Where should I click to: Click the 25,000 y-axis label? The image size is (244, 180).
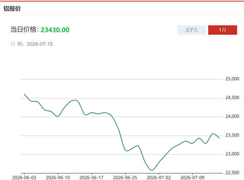tap(232, 79)
